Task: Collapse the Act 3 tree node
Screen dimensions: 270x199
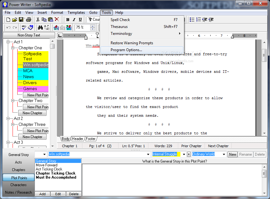Action: point(8,142)
